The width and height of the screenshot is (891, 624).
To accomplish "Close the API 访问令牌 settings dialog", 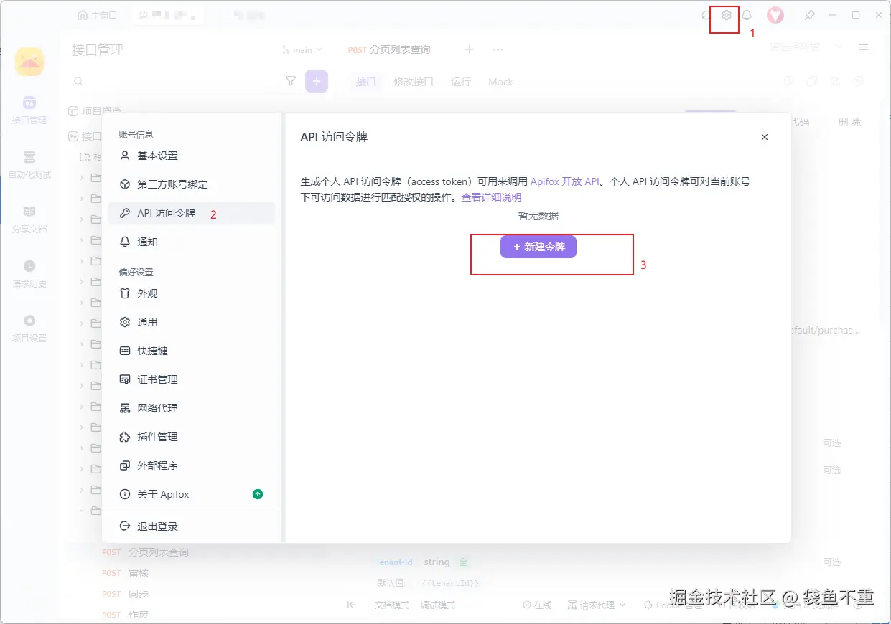I will pos(765,137).
